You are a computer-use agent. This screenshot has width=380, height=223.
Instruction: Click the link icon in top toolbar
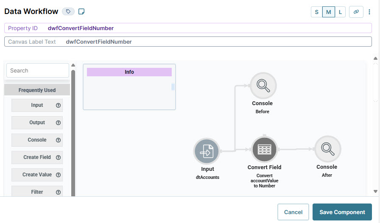pos(356,12)
